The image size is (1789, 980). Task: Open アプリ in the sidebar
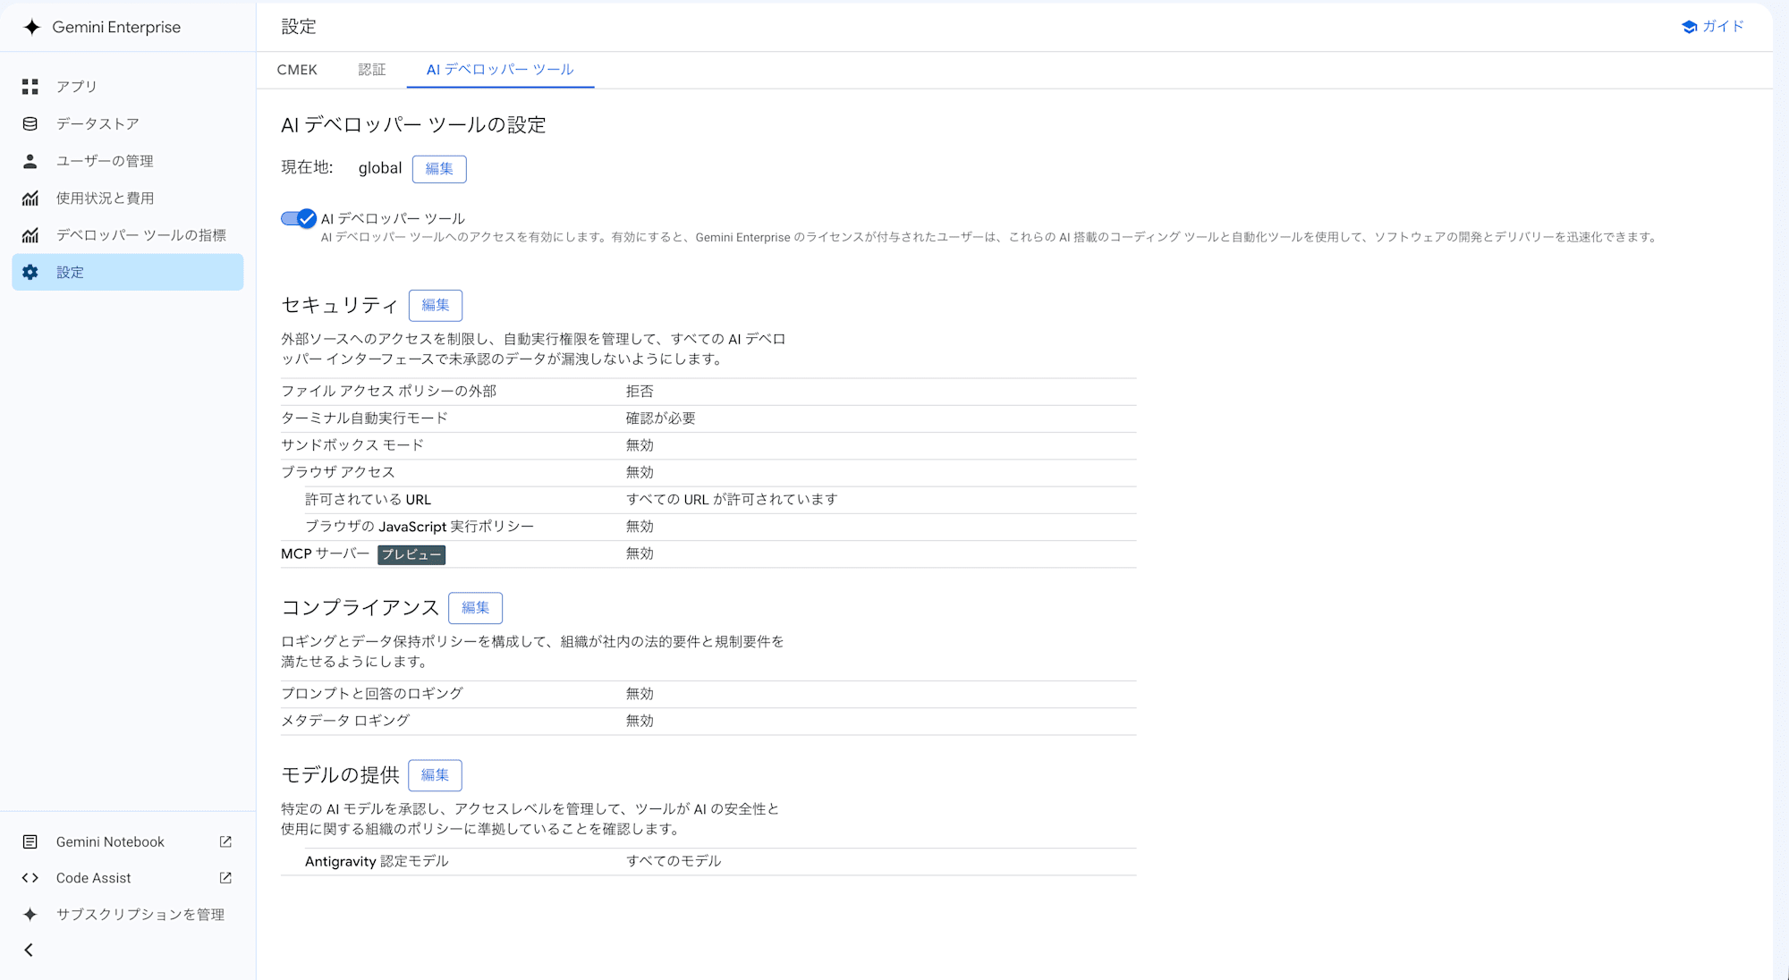128,87
